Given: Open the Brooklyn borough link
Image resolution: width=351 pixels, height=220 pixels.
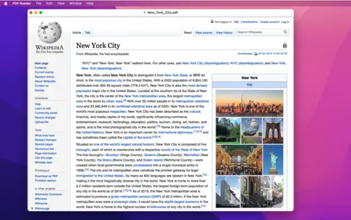Looking at the screenshot, I should pos(113,155).
